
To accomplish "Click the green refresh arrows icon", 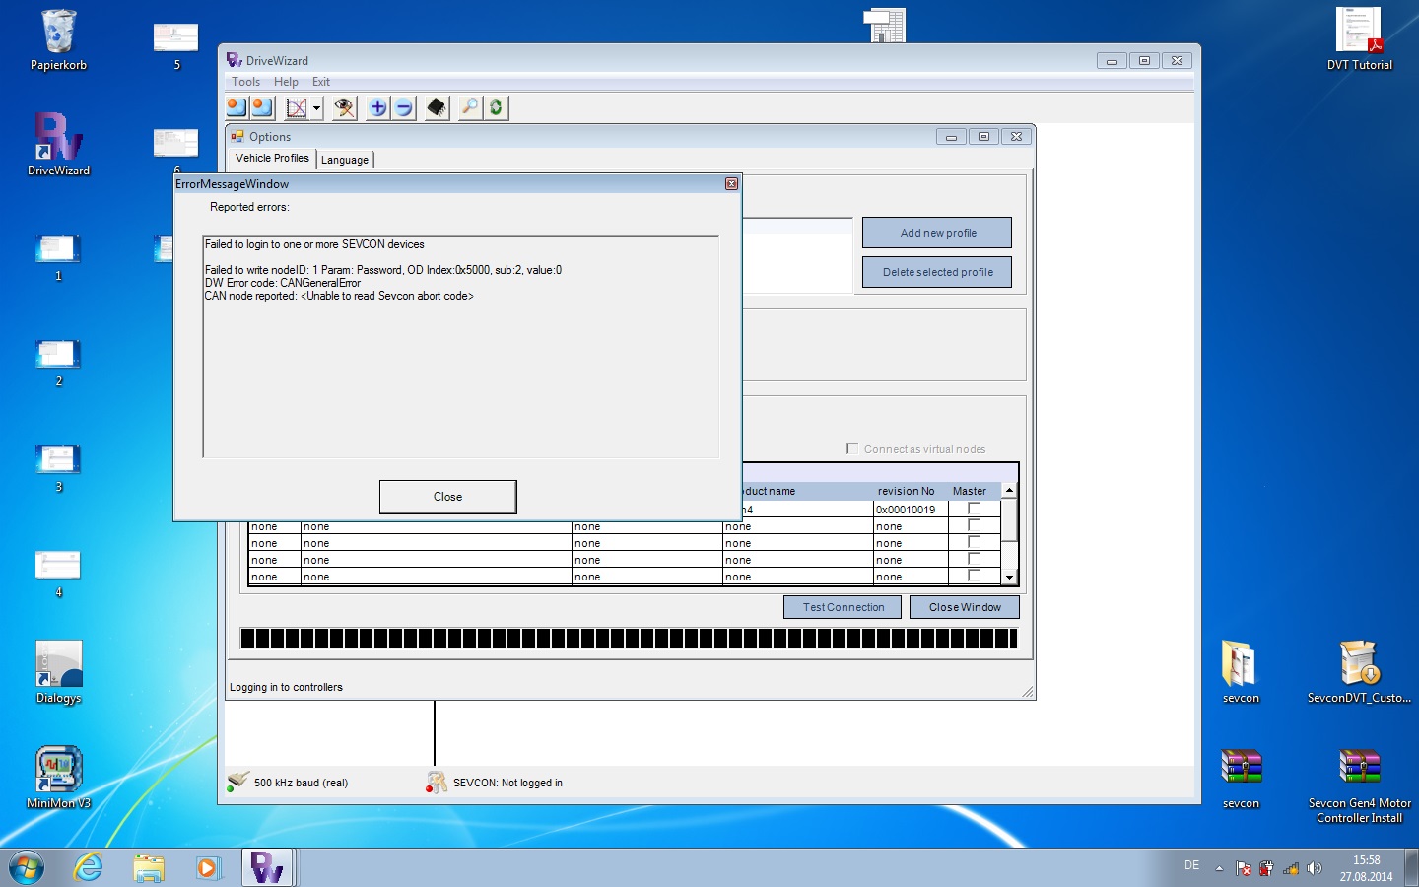I will coord(496,107).
